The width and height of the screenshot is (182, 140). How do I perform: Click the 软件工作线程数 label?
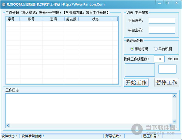pyautogui.click(x=136, y=59)
